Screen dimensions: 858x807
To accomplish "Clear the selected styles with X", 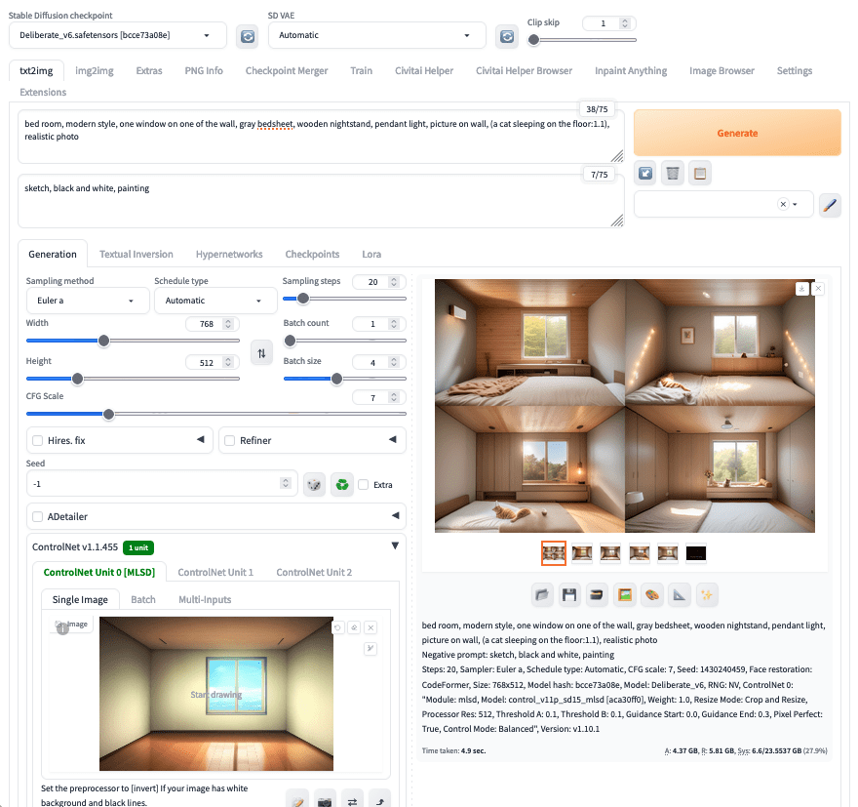I will click(783, 204).
